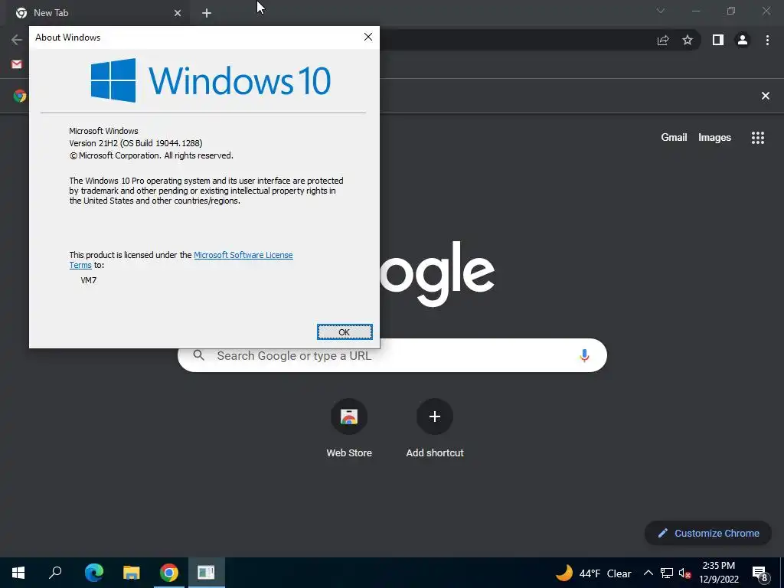Select the New Tab tab
This screenshot has height=588, width=784.
click(x=98, y=13)
